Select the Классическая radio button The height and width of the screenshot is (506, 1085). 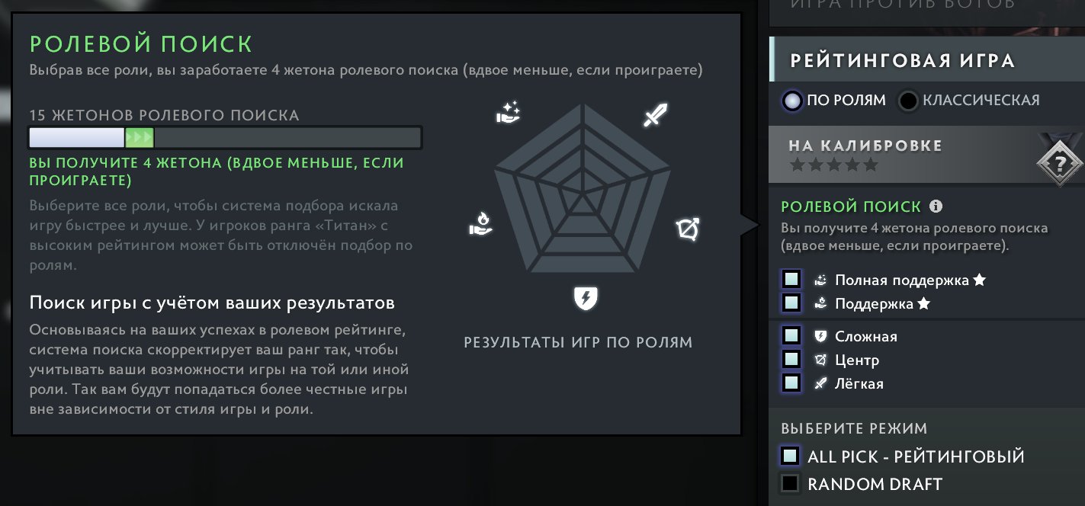(x=908, y=101)
